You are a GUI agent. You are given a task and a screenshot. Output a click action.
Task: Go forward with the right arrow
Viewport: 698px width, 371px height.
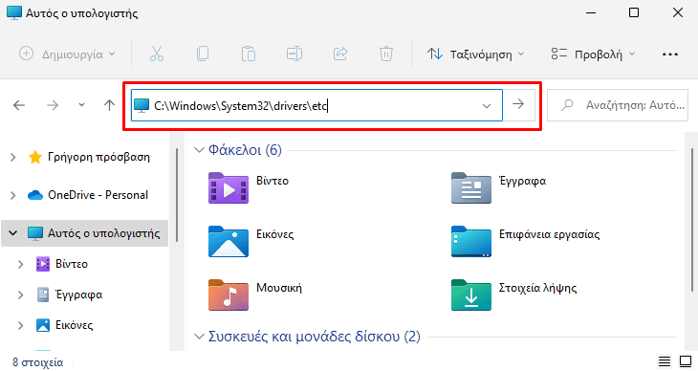(x=53, y=105)
